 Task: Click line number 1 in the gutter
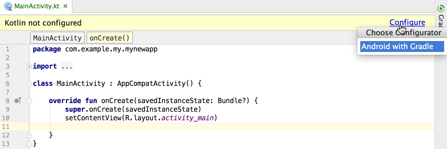[7, 49]
